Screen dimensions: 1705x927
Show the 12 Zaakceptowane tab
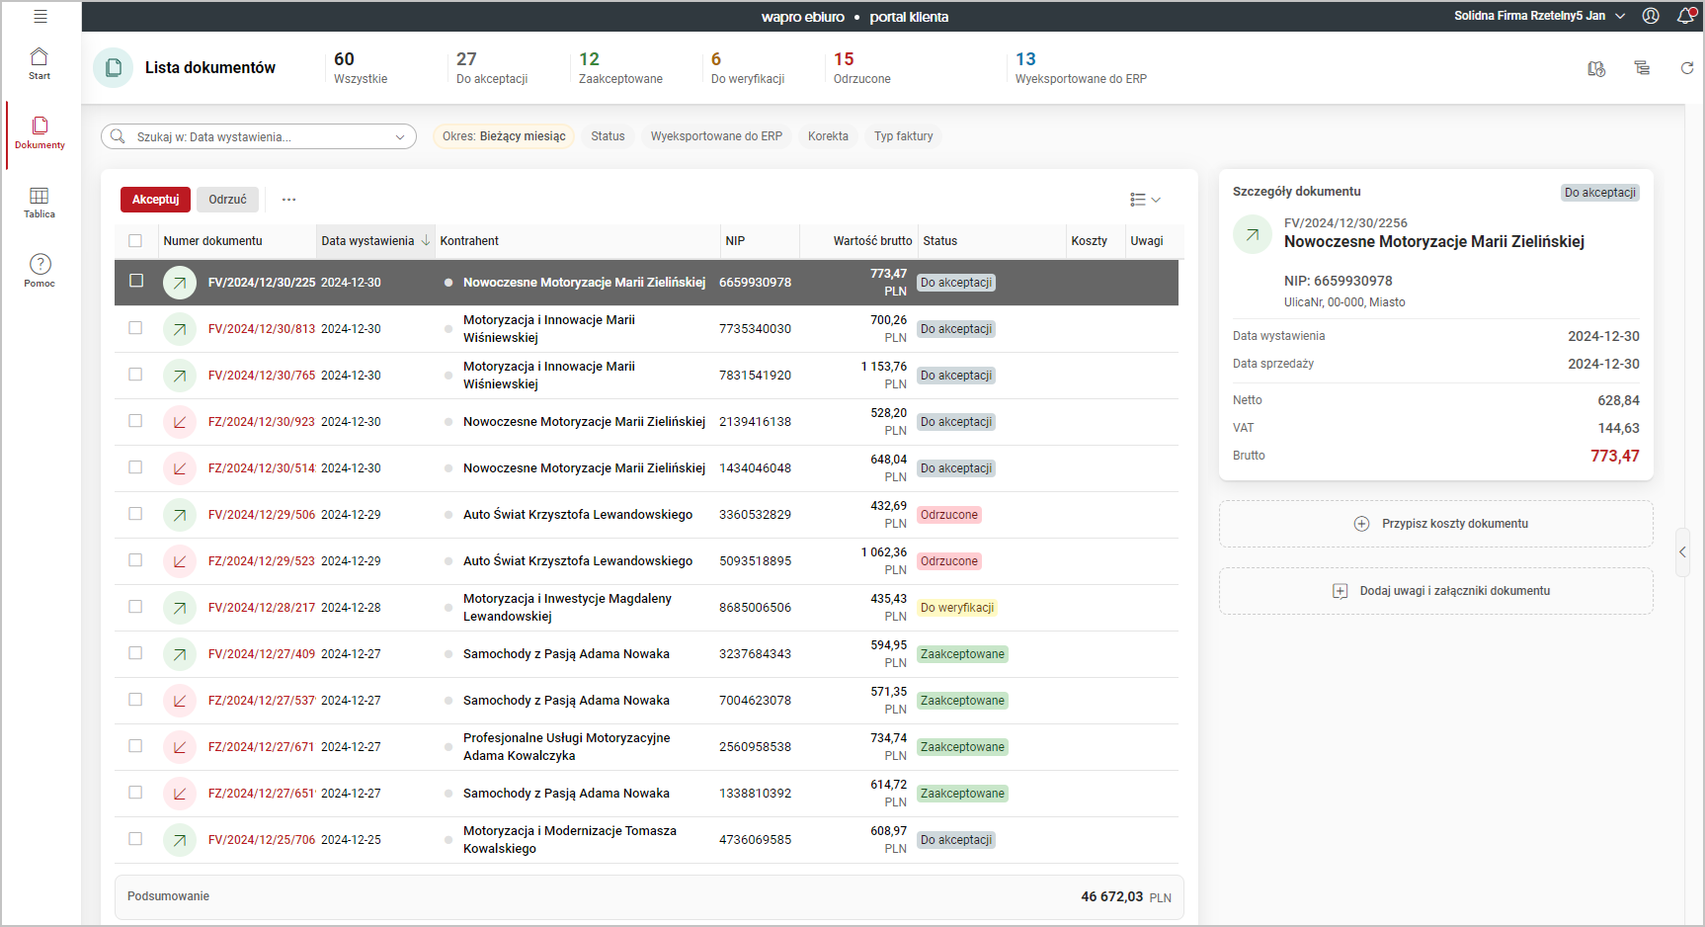pyautogui.click(x=620, y=67)
